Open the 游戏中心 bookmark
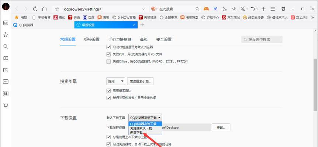 [210, 18]
